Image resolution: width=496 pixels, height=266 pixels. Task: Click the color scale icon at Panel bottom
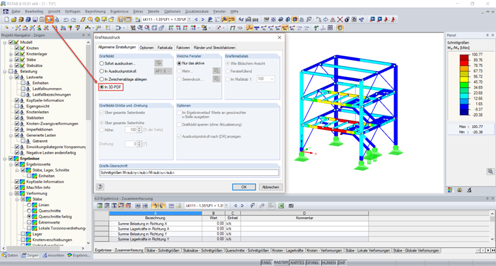pyautogui.click(x=450, y=190)
